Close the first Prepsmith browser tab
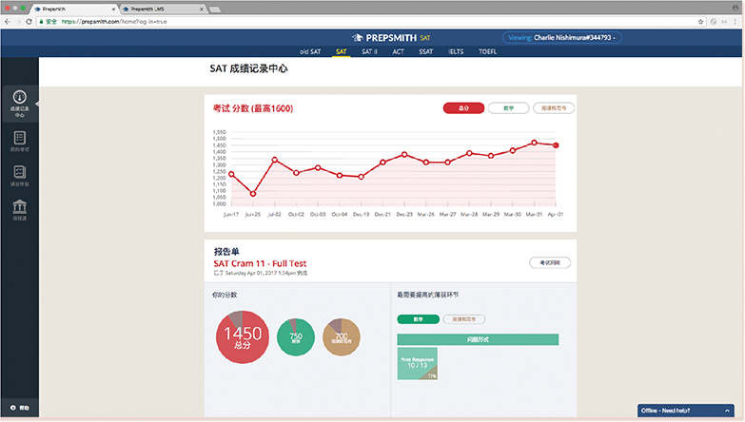The height and width of the screenshot is (422, 745). click(x=113, y=9)
